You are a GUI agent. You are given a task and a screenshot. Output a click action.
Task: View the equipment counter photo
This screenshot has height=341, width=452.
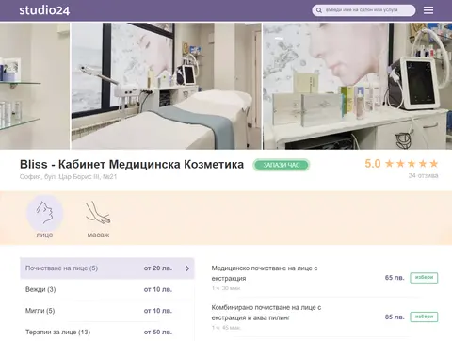357,86
